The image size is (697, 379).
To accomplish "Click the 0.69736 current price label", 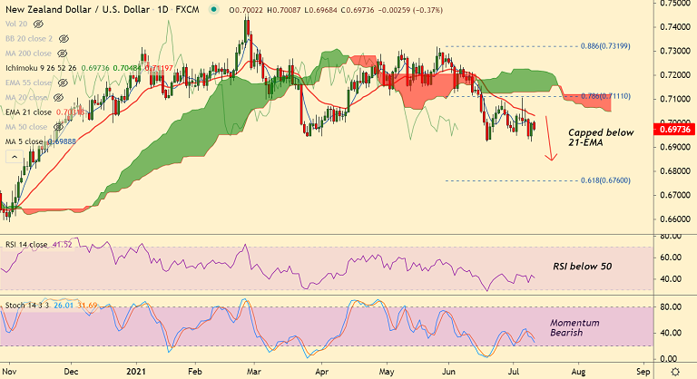I will (x=675, y=130).
